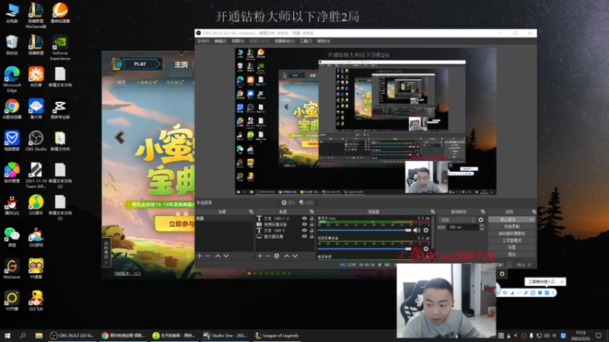
Task: Pop out the Scene Transitions dock panel
Action: coord(483,212)
